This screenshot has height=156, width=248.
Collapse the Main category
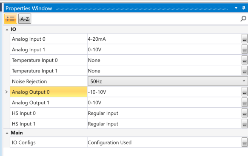[7, 133]
